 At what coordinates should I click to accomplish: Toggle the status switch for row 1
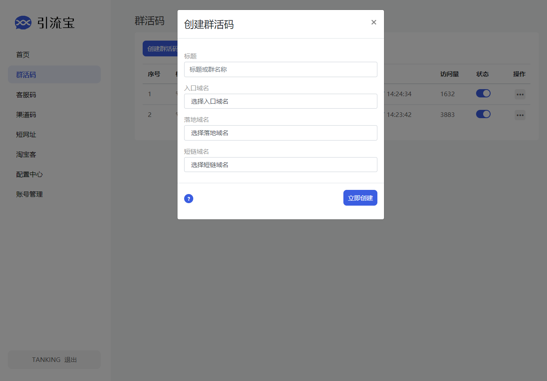(483, 94)
